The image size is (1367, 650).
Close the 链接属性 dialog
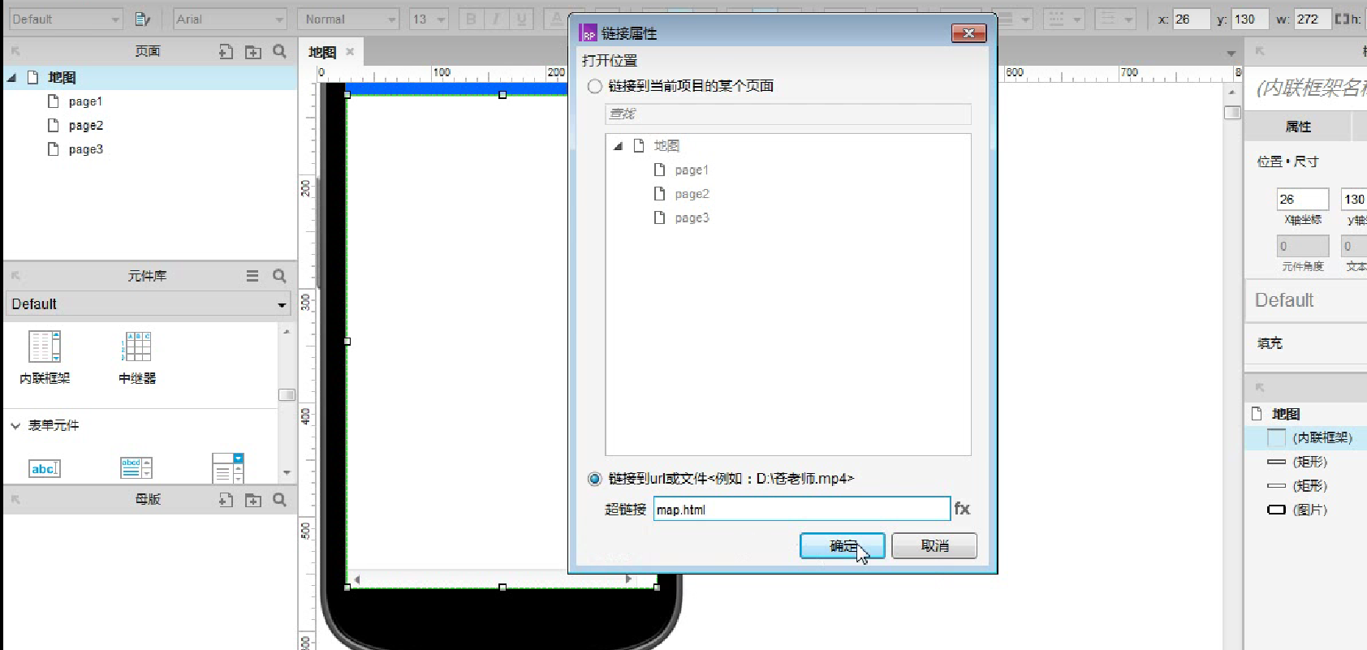click(968, 33)
